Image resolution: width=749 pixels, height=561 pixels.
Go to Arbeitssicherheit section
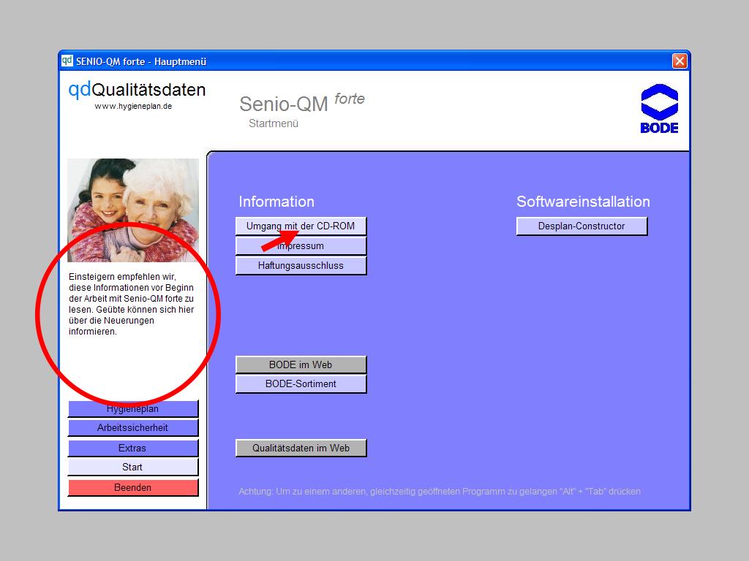point(133,428)
